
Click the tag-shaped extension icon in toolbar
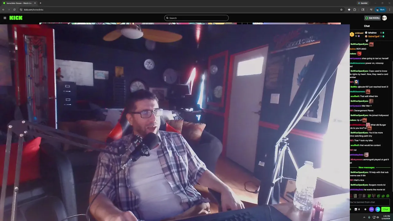[x=349, y=10]
